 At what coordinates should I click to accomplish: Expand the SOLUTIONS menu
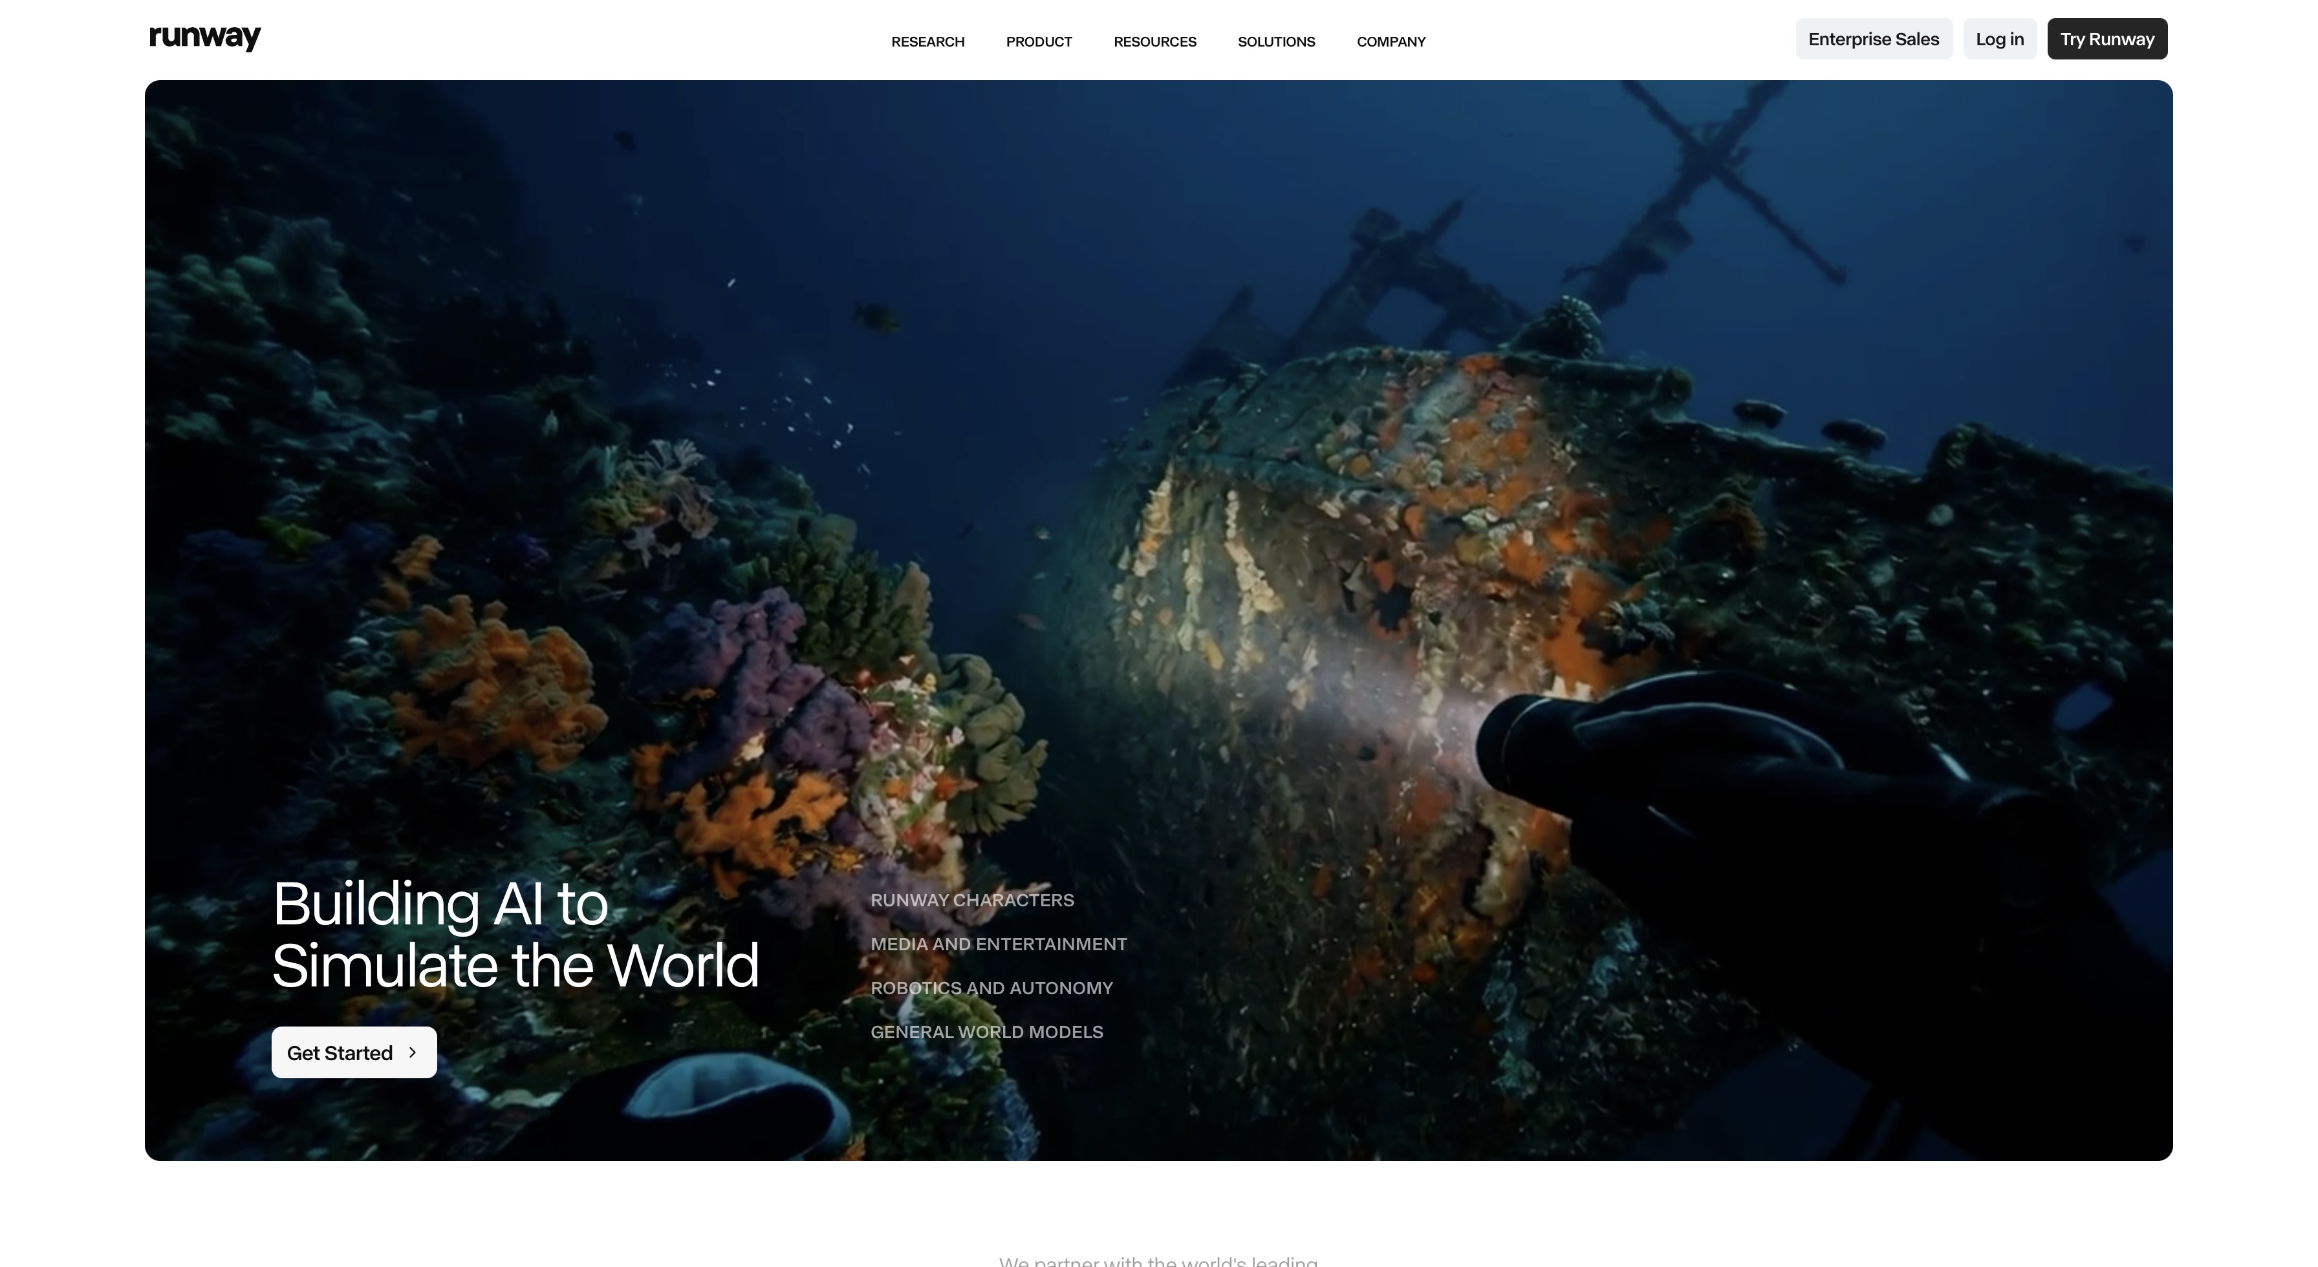click(1276, 41)
